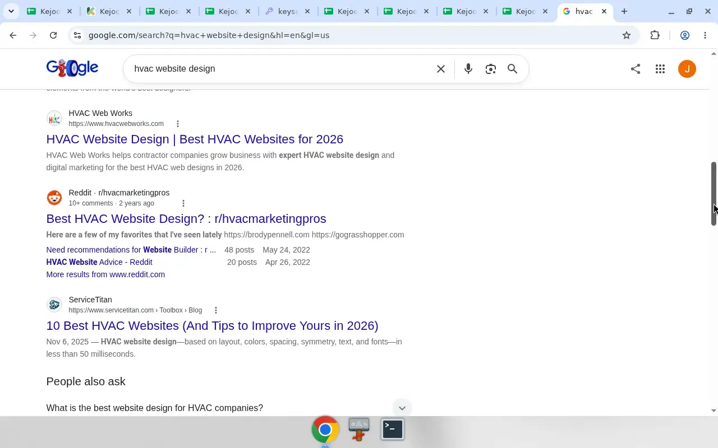This screenshot has height=448, width=718.
Task: Open Google Lens image search icon
Action: pos(491,69)
